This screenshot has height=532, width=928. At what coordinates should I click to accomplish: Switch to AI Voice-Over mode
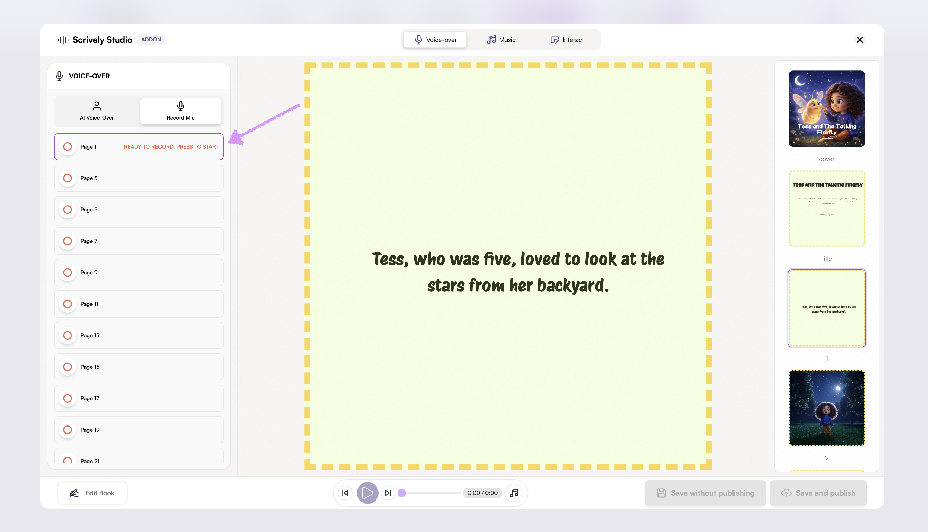[97, 111]
